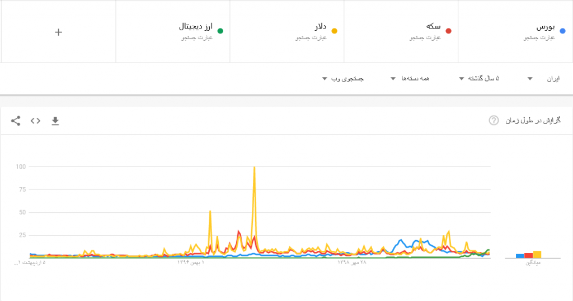Click the yellow dot beside دلار
Image resolution: width=573 pixels, height=301 pixels.
click(334, 31)
